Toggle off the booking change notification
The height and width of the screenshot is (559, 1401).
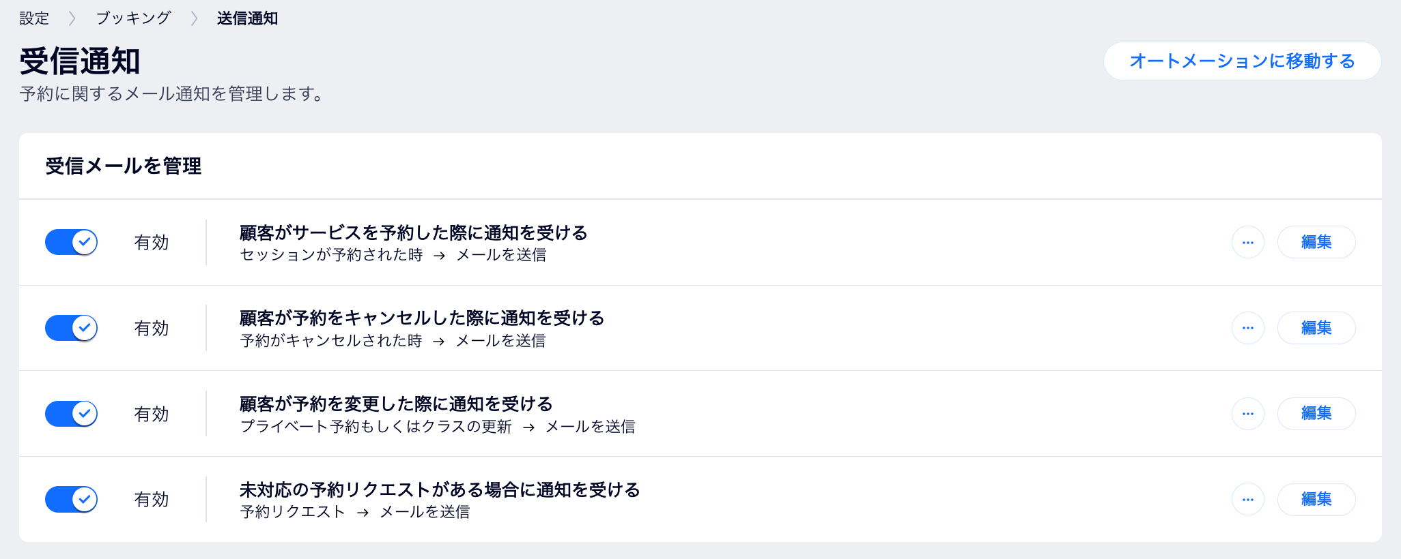(x=71, y=413)
